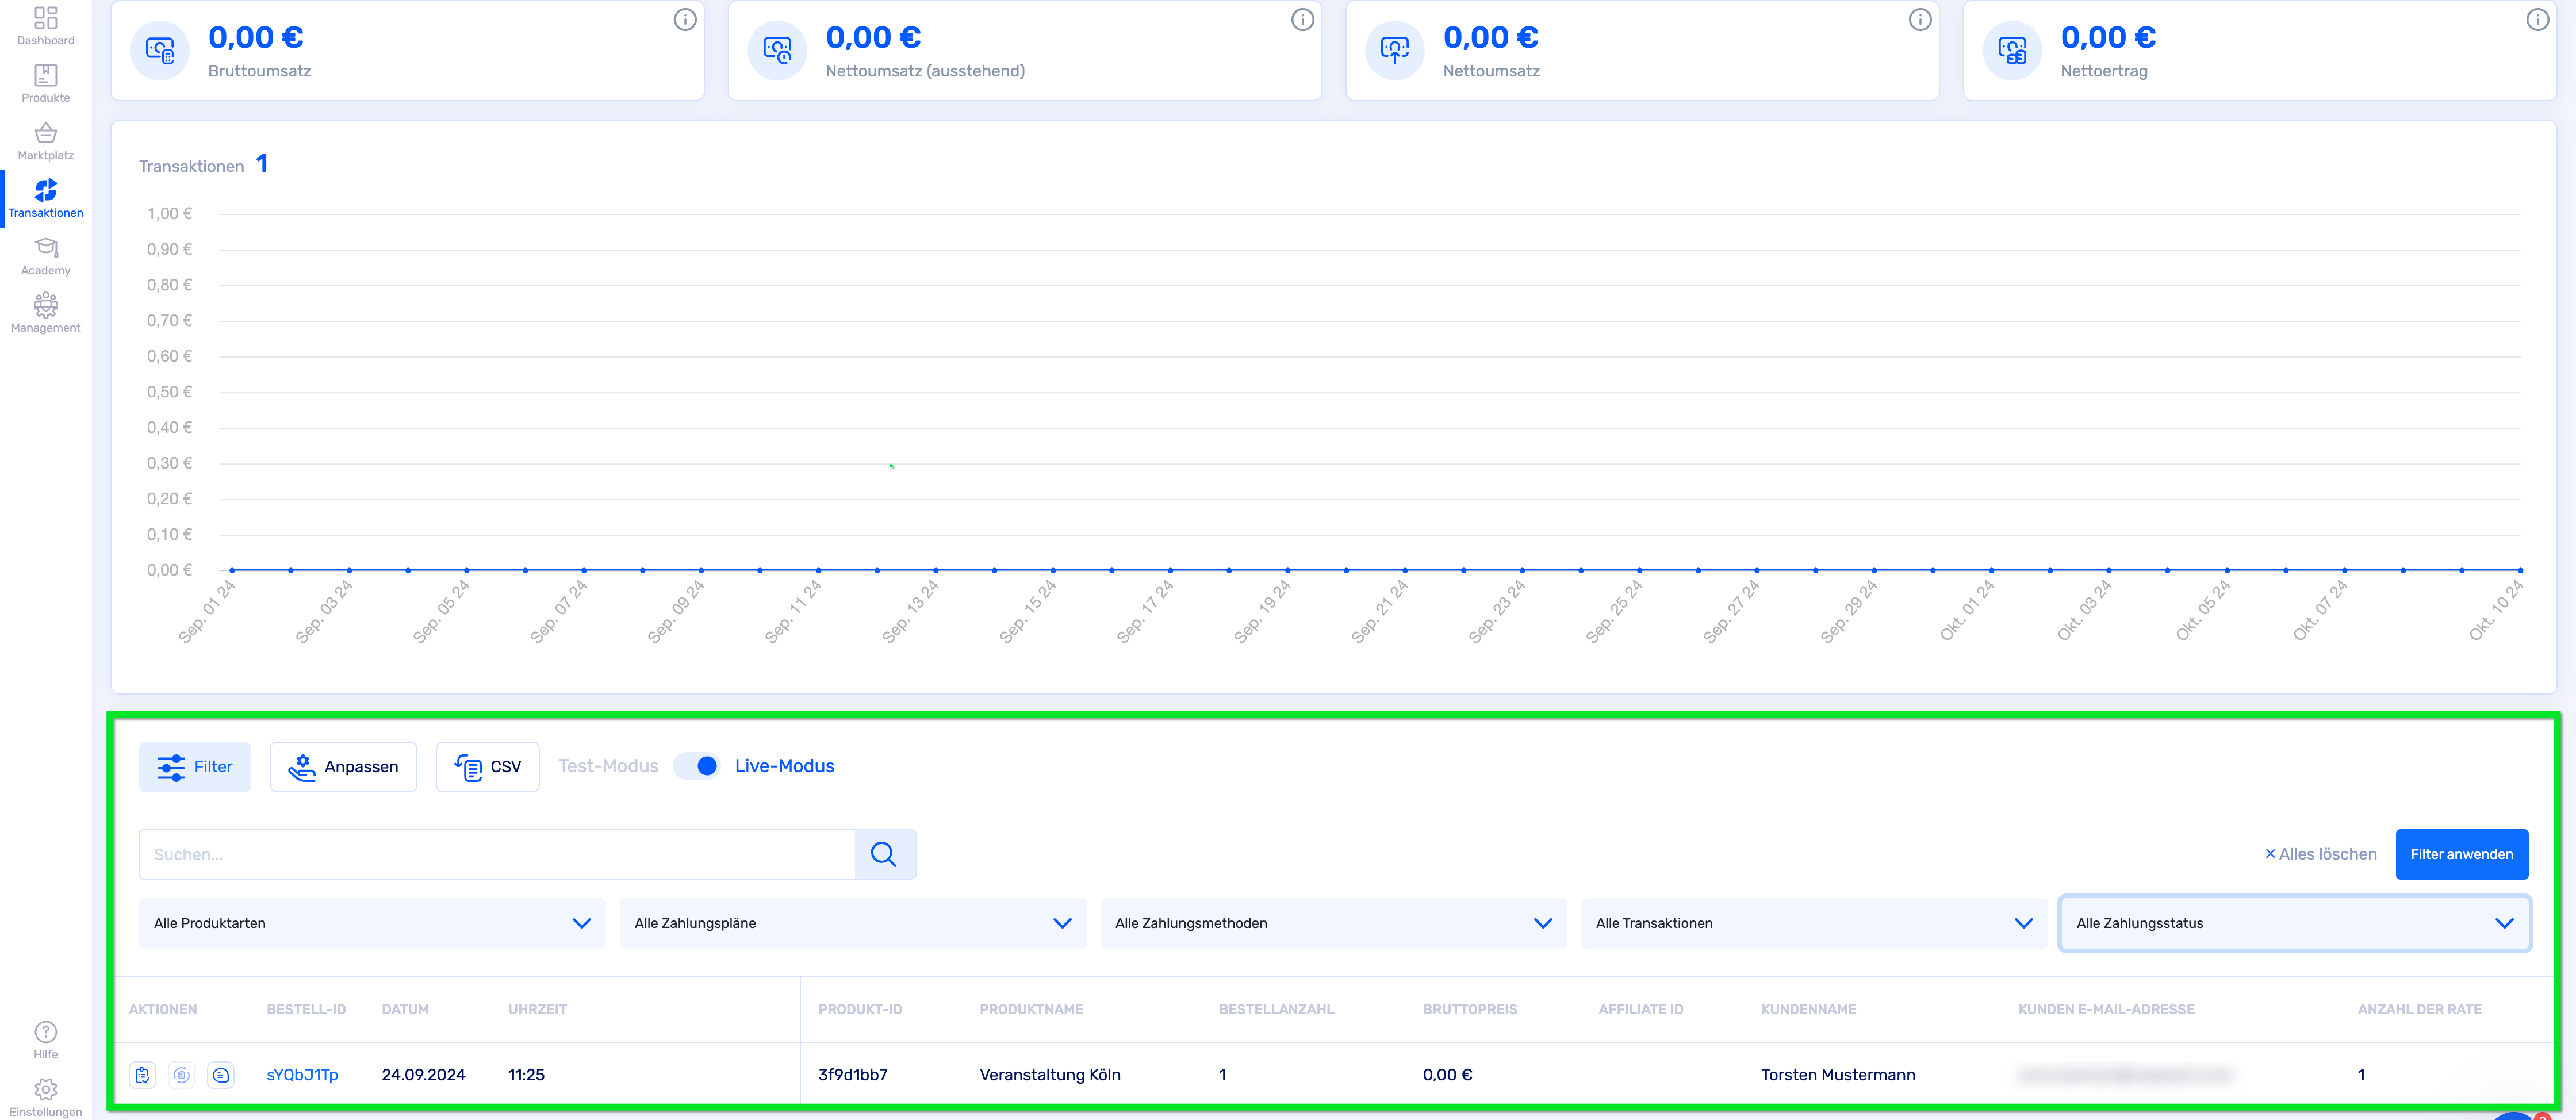Click the Filter anwenden button
The height and width of the screenshot is (1120, 2576).
point(2461,854)
